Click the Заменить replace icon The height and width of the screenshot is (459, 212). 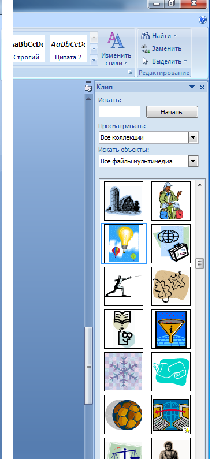pyautogui.click(x=145, y=48)
